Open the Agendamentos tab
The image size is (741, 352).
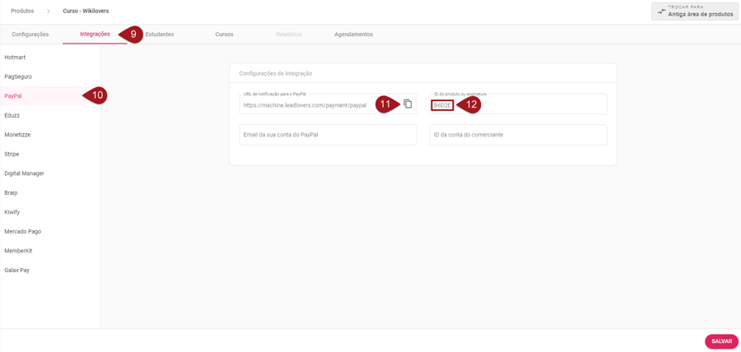[353, 35]
